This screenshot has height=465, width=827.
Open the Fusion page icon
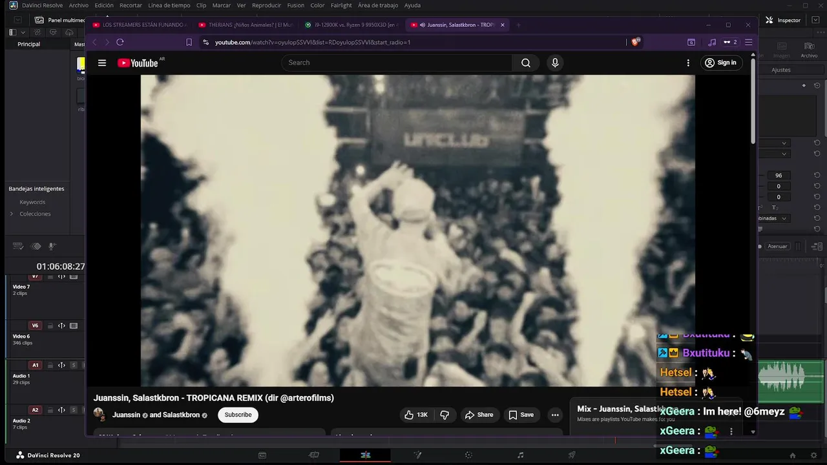[x=417, y=455]
